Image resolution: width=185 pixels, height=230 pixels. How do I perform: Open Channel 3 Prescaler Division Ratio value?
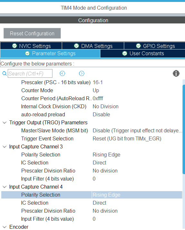[x=105, y=171]
